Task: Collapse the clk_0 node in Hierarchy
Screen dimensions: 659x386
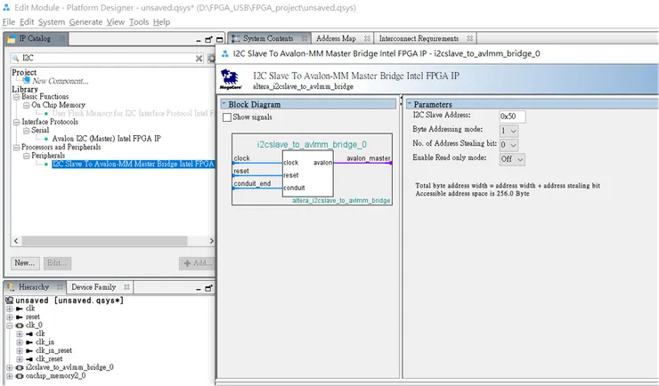Action: pos(9,326)
